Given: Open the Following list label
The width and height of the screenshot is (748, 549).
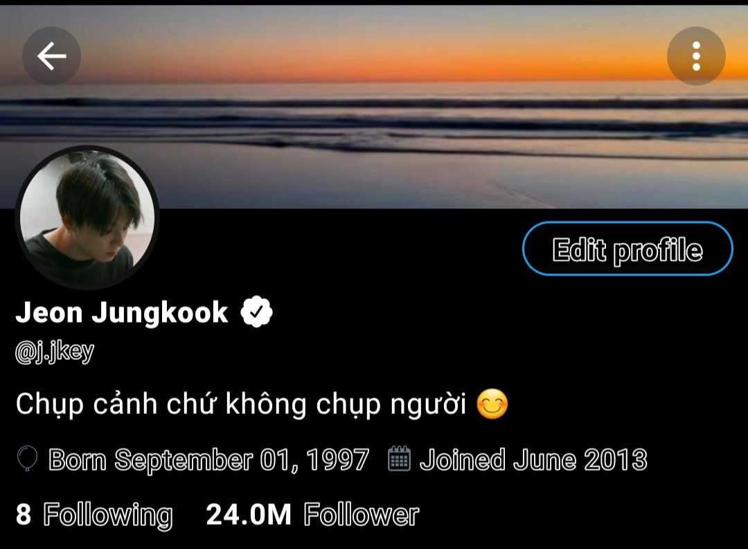Looking at the screenshot, I should [108, 515].
